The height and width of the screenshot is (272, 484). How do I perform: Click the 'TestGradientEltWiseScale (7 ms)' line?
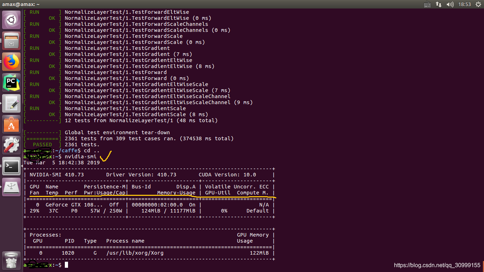(147, 90)
